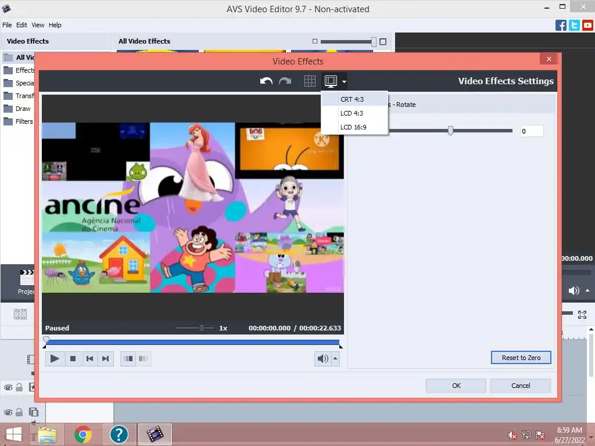
Task: Open AVS Twitter page icon
Action: coord(574,26)
